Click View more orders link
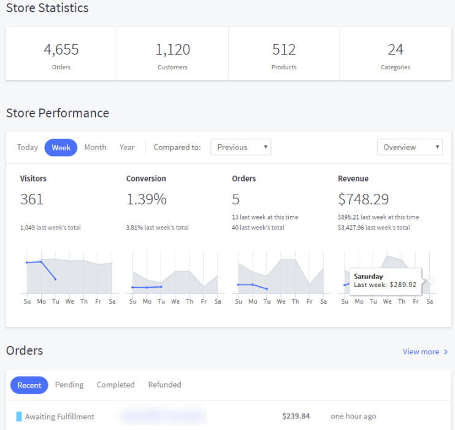 click(x=421, y=351)
